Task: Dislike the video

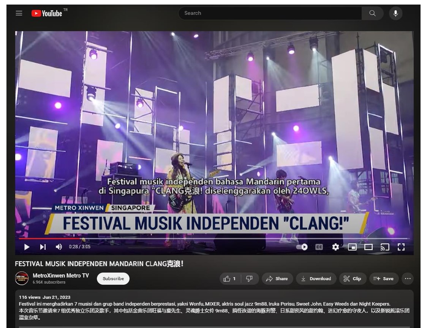Action: [x=250, y=279]
